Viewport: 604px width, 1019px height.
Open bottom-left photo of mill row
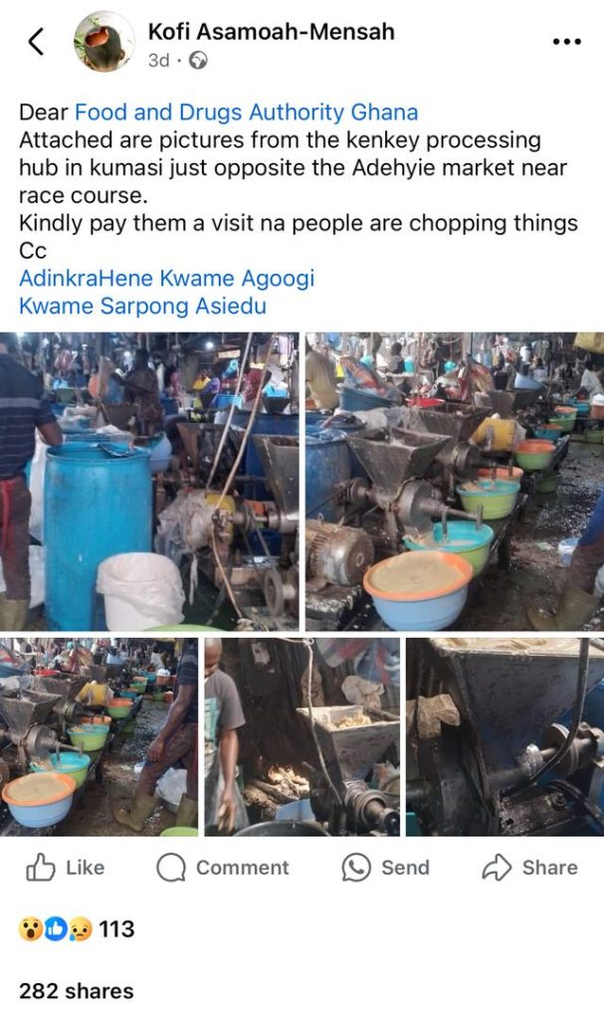coord(99,737)
